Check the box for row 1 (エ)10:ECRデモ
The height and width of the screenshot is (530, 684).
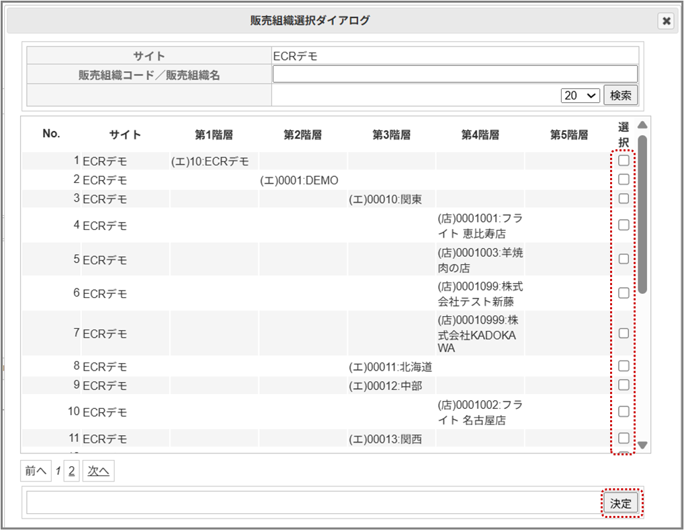click(624, 161)
